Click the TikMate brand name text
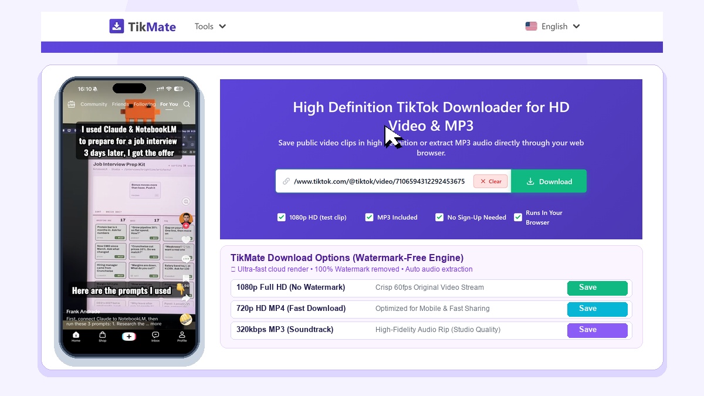This screenshot has height=396, width=704. pyautogui.click(x=152, y=26)
